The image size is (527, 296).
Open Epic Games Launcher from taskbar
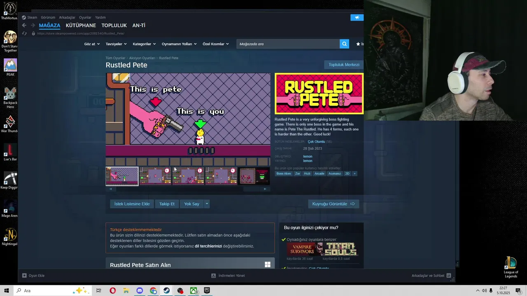[207, 291]
